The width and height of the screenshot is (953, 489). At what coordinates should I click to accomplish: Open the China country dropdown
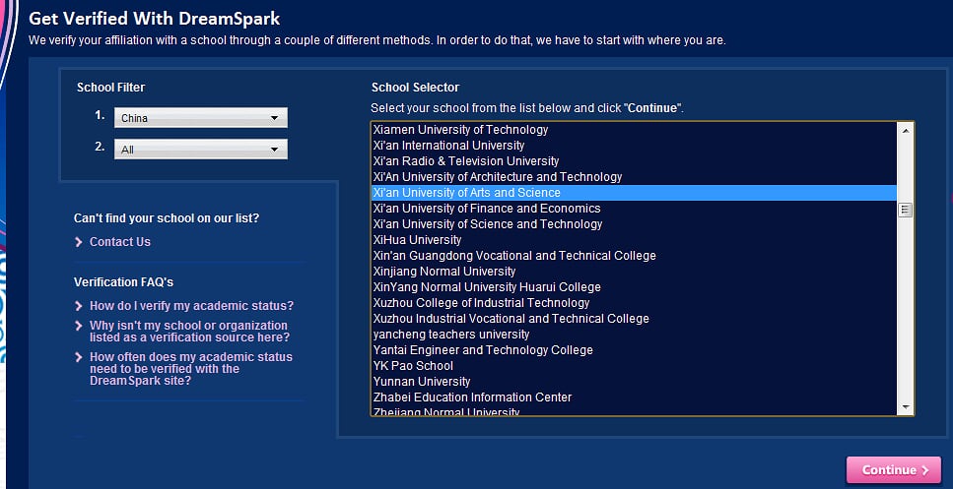(201, 118)
